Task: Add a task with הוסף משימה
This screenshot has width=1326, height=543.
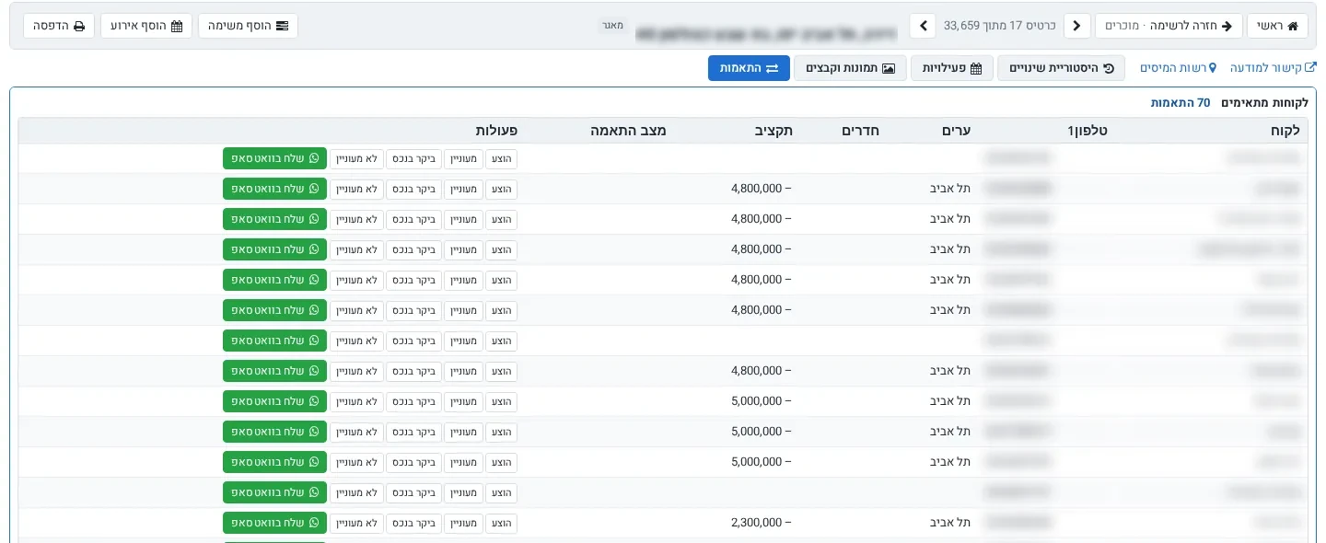Action: click(249, 26)
